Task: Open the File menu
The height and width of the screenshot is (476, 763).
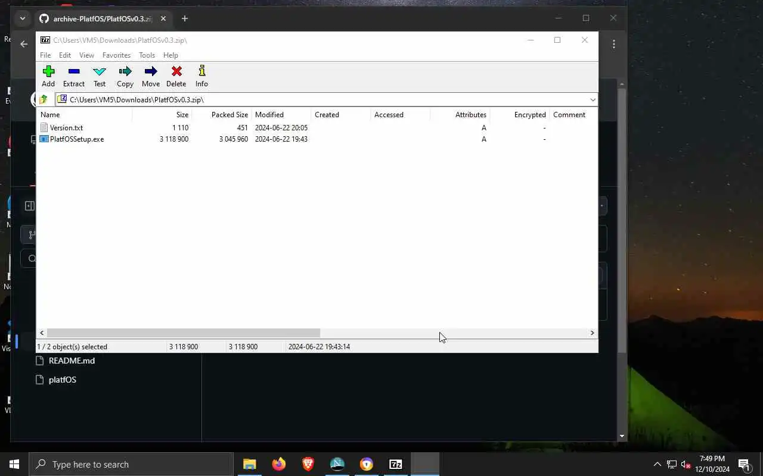Action: coord(45,55)
